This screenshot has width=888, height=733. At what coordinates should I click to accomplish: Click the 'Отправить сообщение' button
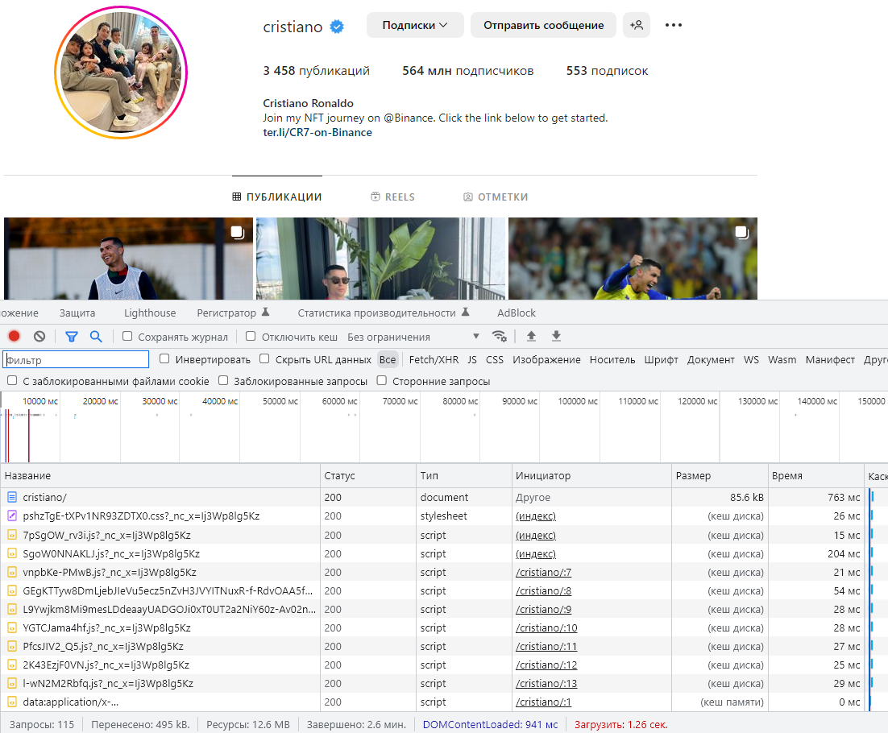543,25
